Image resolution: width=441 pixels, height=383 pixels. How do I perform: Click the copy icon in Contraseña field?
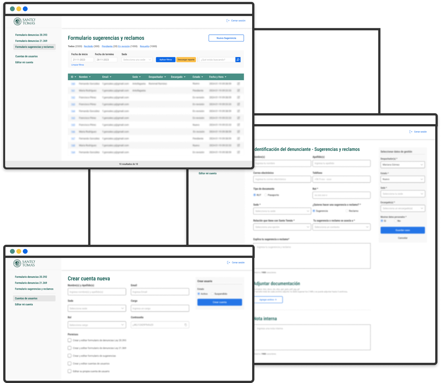point(186,325)
